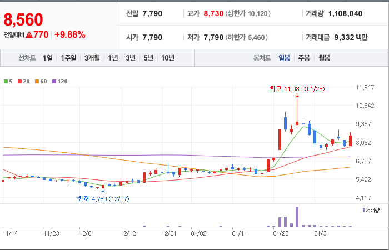Click the 하한가 5,460 text
This screenshot has height=250, width=389.
coord(247,37)
